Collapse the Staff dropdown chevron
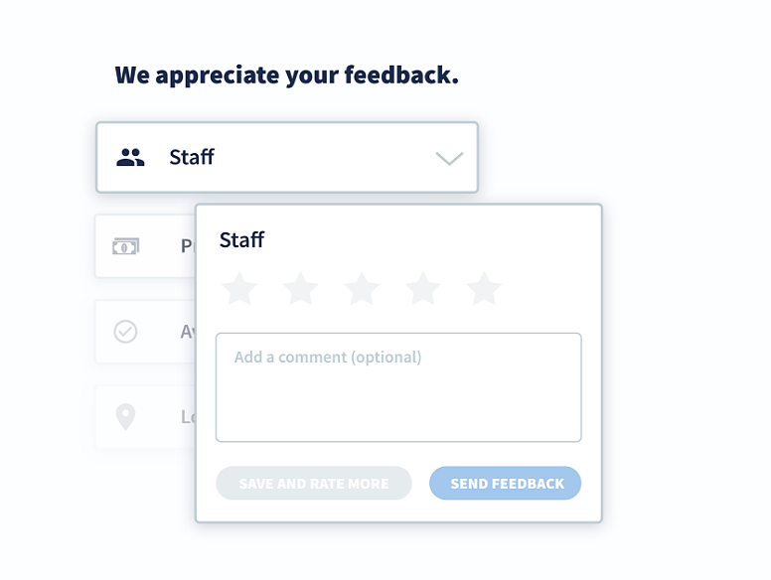771x580 pixels. pos(449,158)
